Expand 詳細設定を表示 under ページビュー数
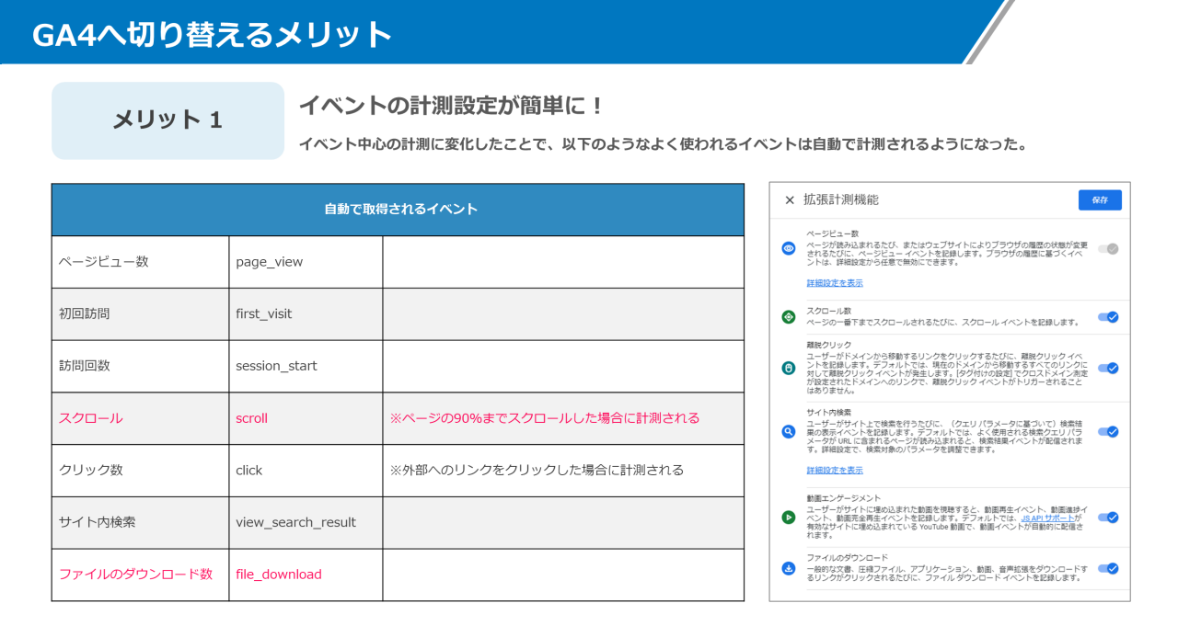 click(836, 282)
